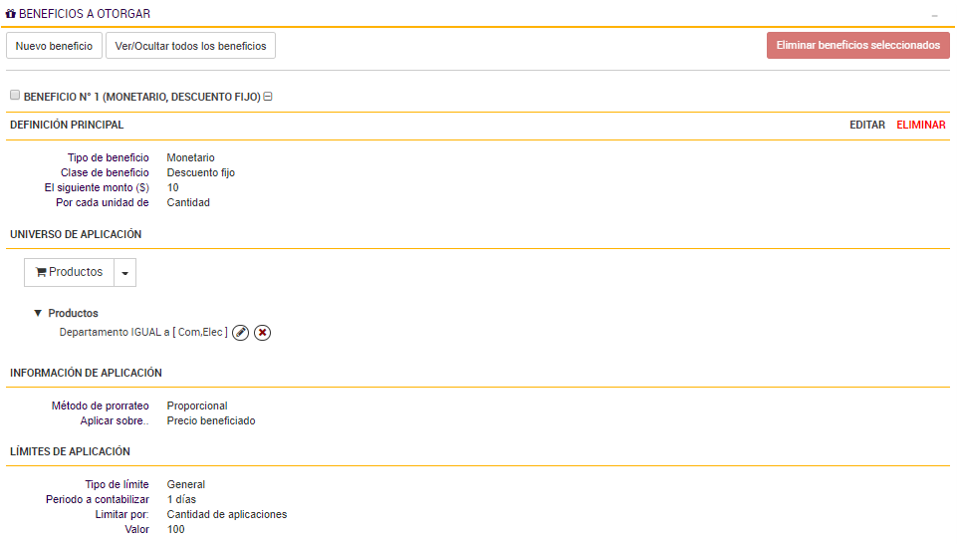This screenshot has width=957, height=544.
Task: Select the Departamento IGUAL a [Com,Elec] condition text
Action: point(142,333)
